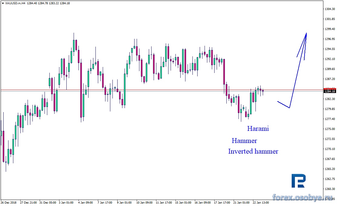Click the current price tag 1284.18
This screenshot has height=206, width=337.
(330, 91)
